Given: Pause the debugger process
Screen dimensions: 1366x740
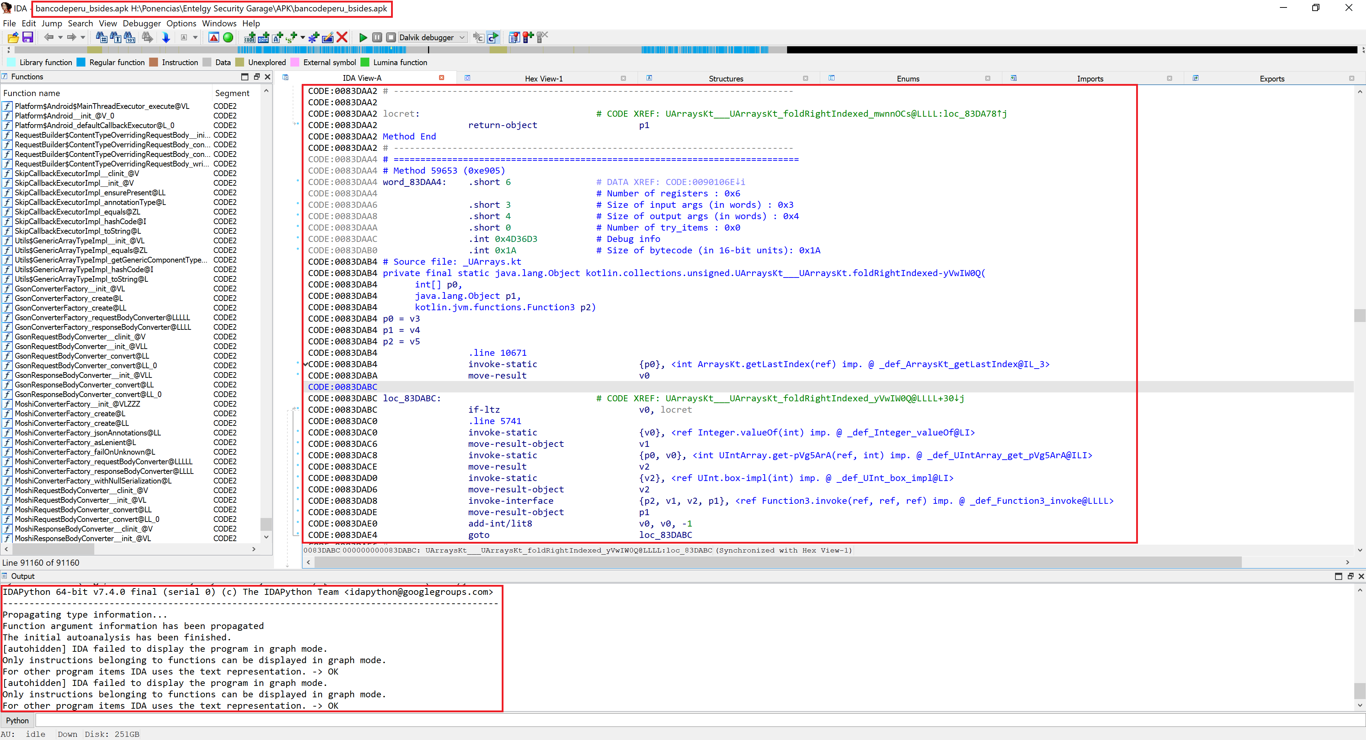Looking at the screenshot, I should tap(377, 37).
